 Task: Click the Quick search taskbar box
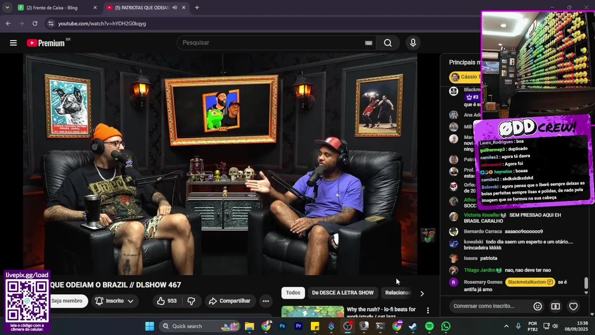[201, 326]
